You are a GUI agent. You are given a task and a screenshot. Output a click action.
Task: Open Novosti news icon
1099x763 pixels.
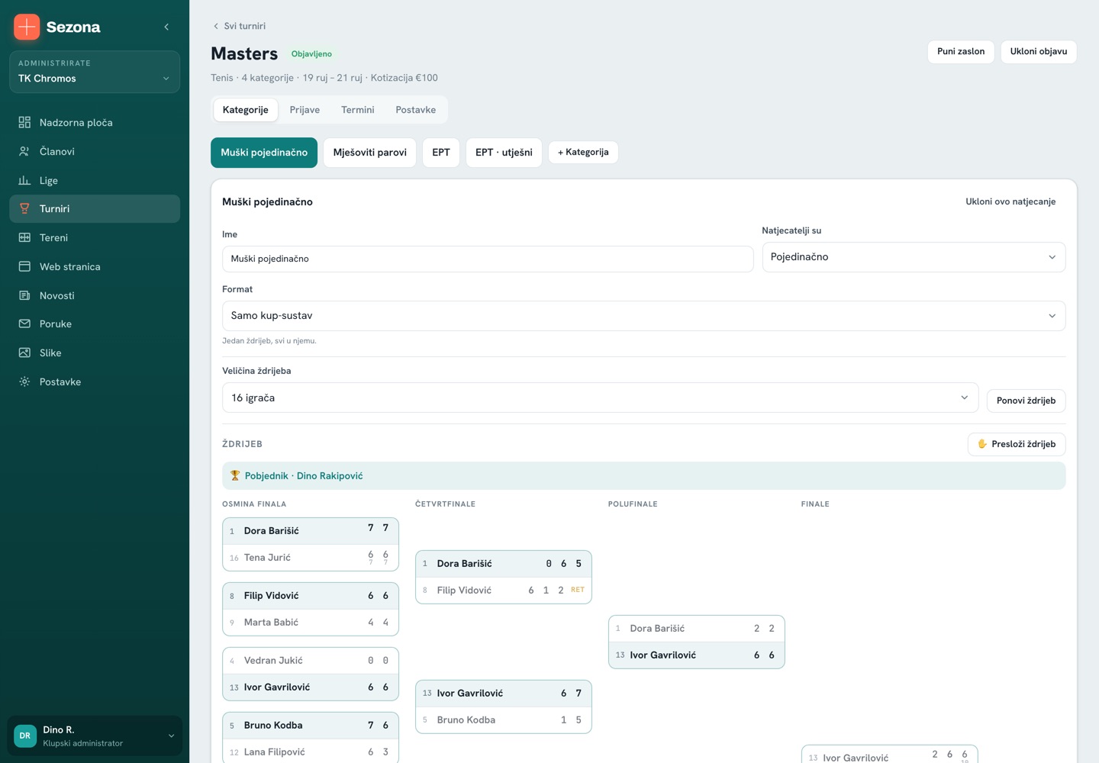[24, 295]
